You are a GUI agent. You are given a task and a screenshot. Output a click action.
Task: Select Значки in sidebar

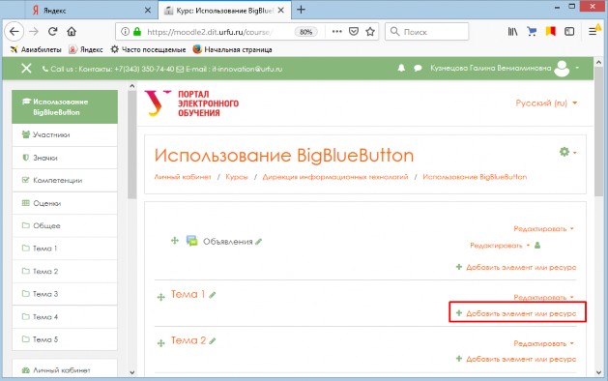point(65,158)
